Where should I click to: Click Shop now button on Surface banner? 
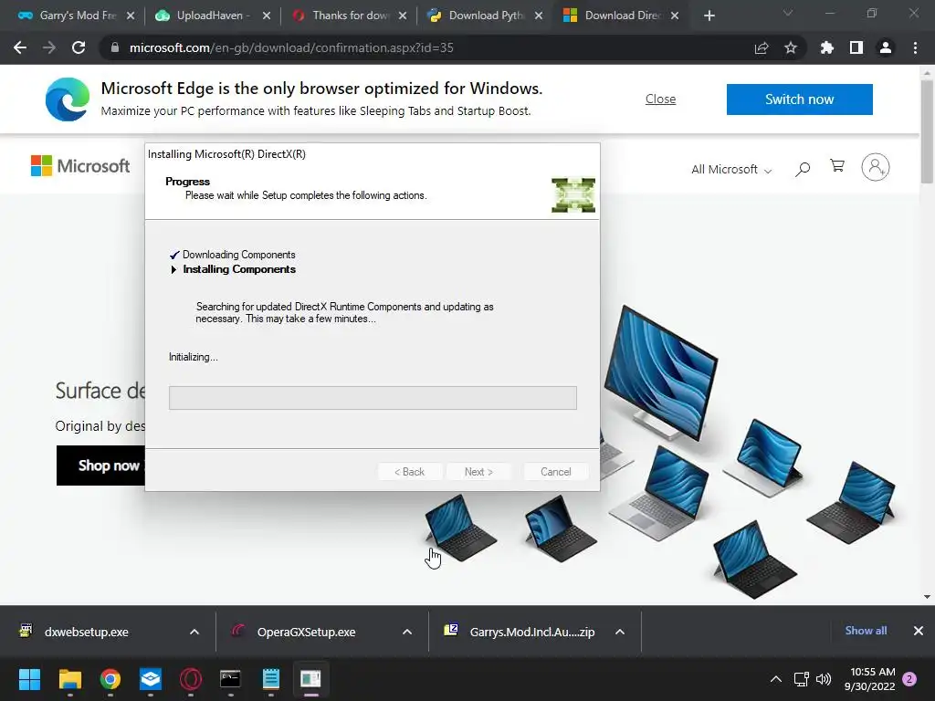coord(100,465)
